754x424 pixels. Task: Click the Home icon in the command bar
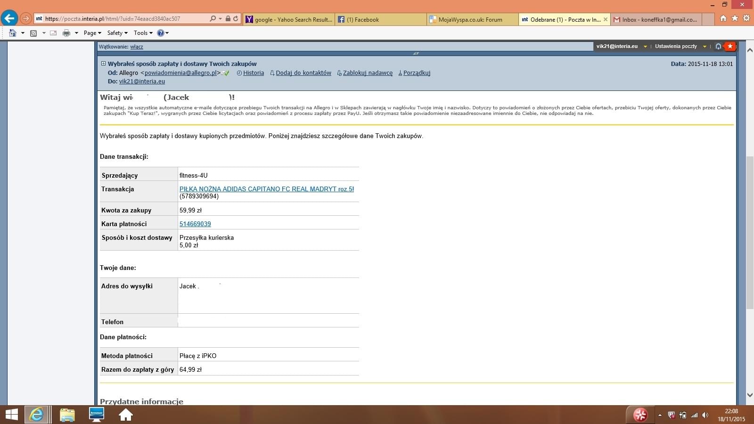13,33
